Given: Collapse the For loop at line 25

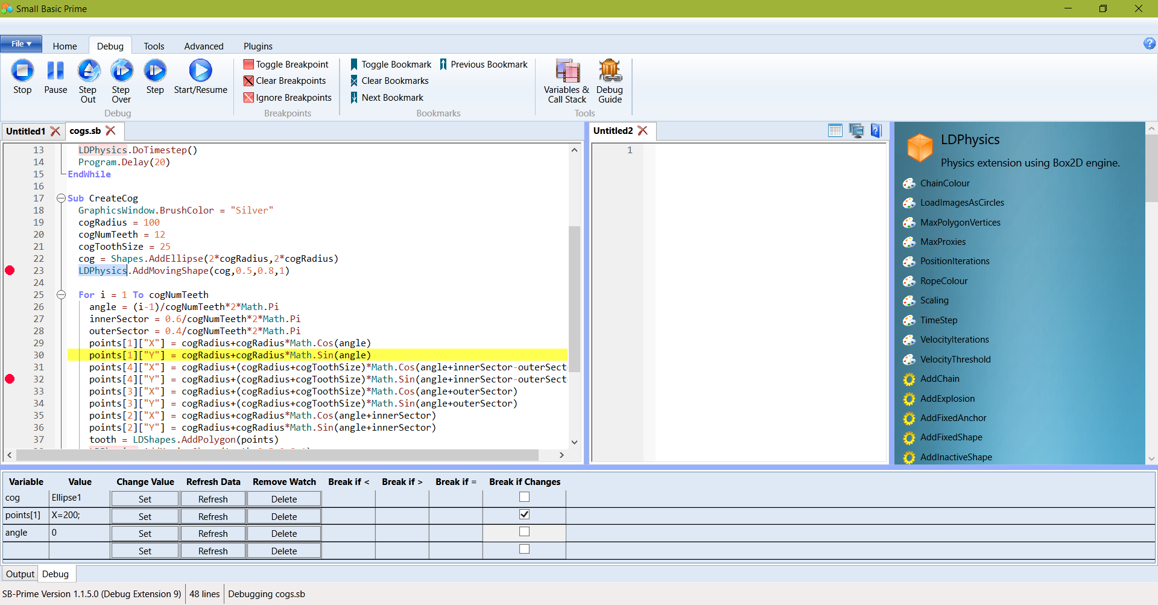Looking at the screenshot, I should [61, 295].
